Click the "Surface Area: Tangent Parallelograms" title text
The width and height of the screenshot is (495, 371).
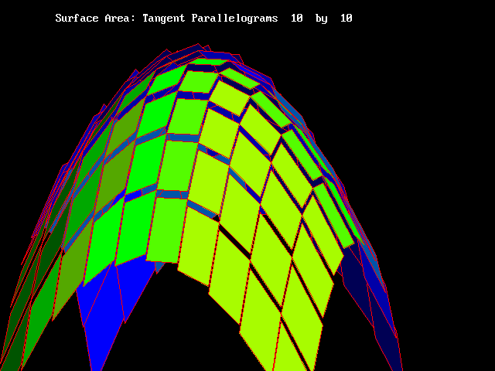pos(166,19)
